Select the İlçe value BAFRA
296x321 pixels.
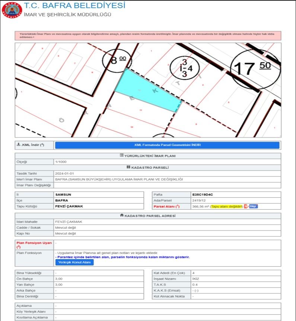click(x=61, y=200)
